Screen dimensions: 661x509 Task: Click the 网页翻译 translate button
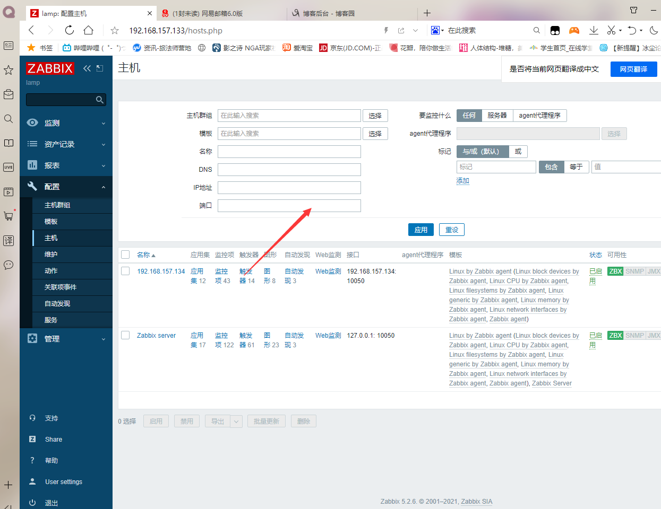coord(633,69)
